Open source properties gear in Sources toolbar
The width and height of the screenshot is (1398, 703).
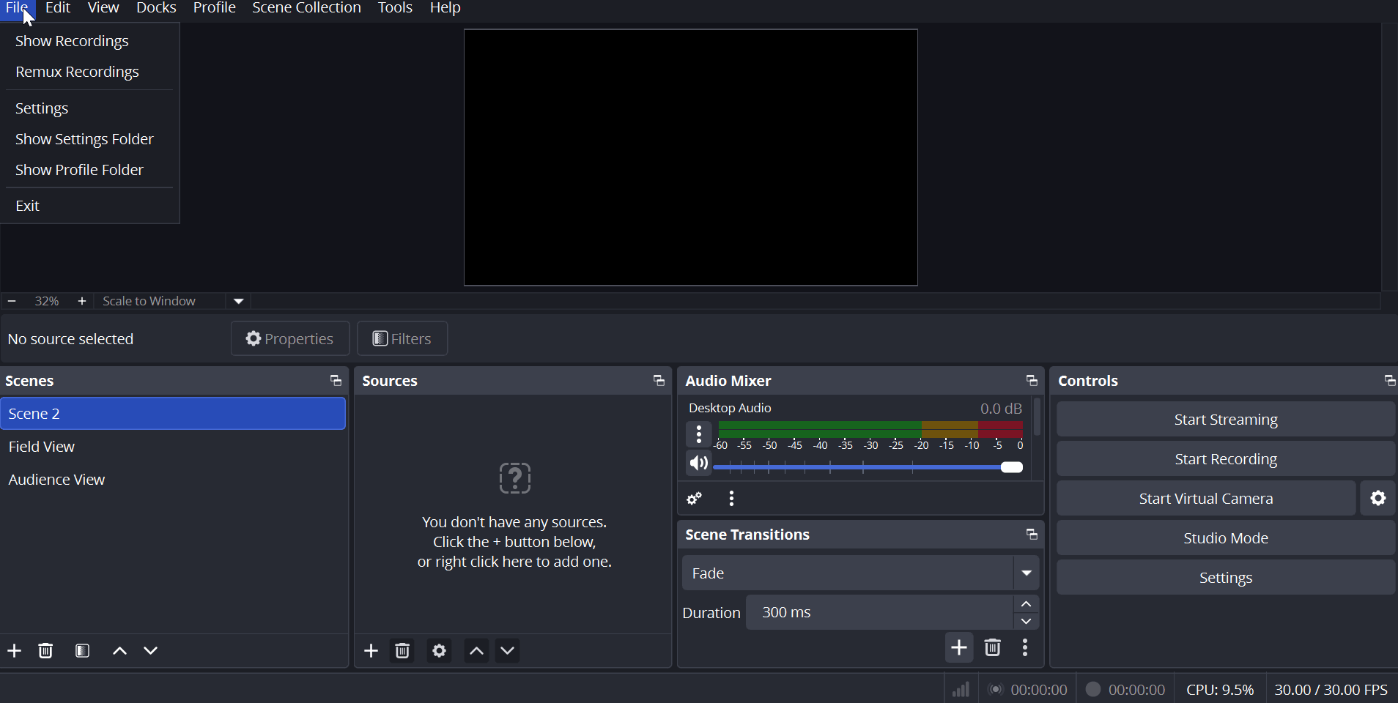(439, 651)
